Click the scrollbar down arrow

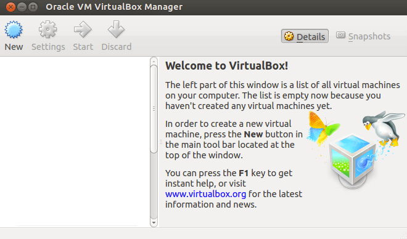(154, 222)
